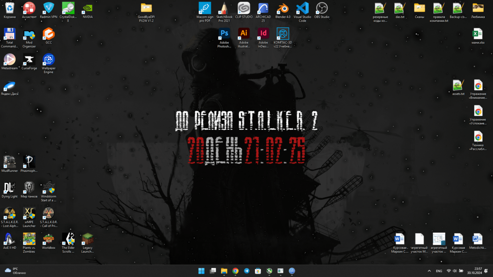Image resolution: width=493 pixels, height=277 pixels.
Task: Launch MudRunner game
Action: (9, 164)
